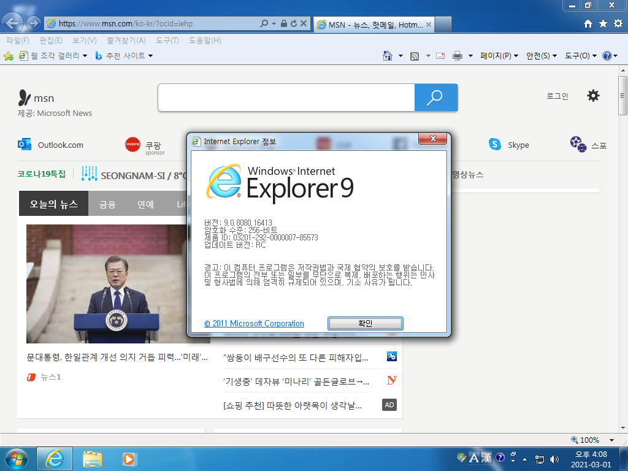Open Tools gear icon at top right
This screenshot has height=471, width=628.
click(618, 24)
